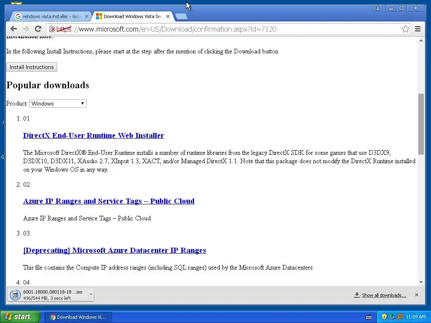Viewport: 431px width, 323px height.
Task: Click the magnifier tray icon
Action: tap(400, 317)
